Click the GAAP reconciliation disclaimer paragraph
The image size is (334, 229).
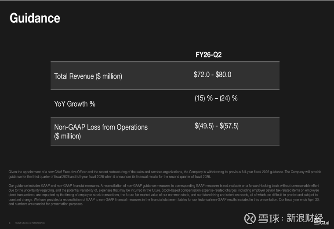coord(163,195)
